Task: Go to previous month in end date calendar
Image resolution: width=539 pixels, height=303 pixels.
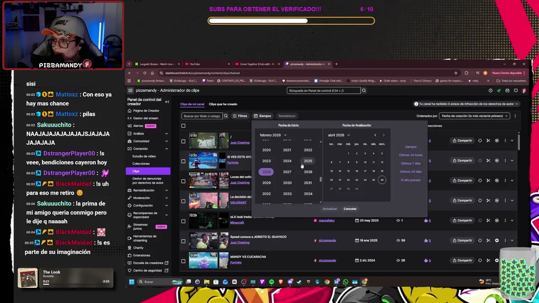Action: (375, 135)
